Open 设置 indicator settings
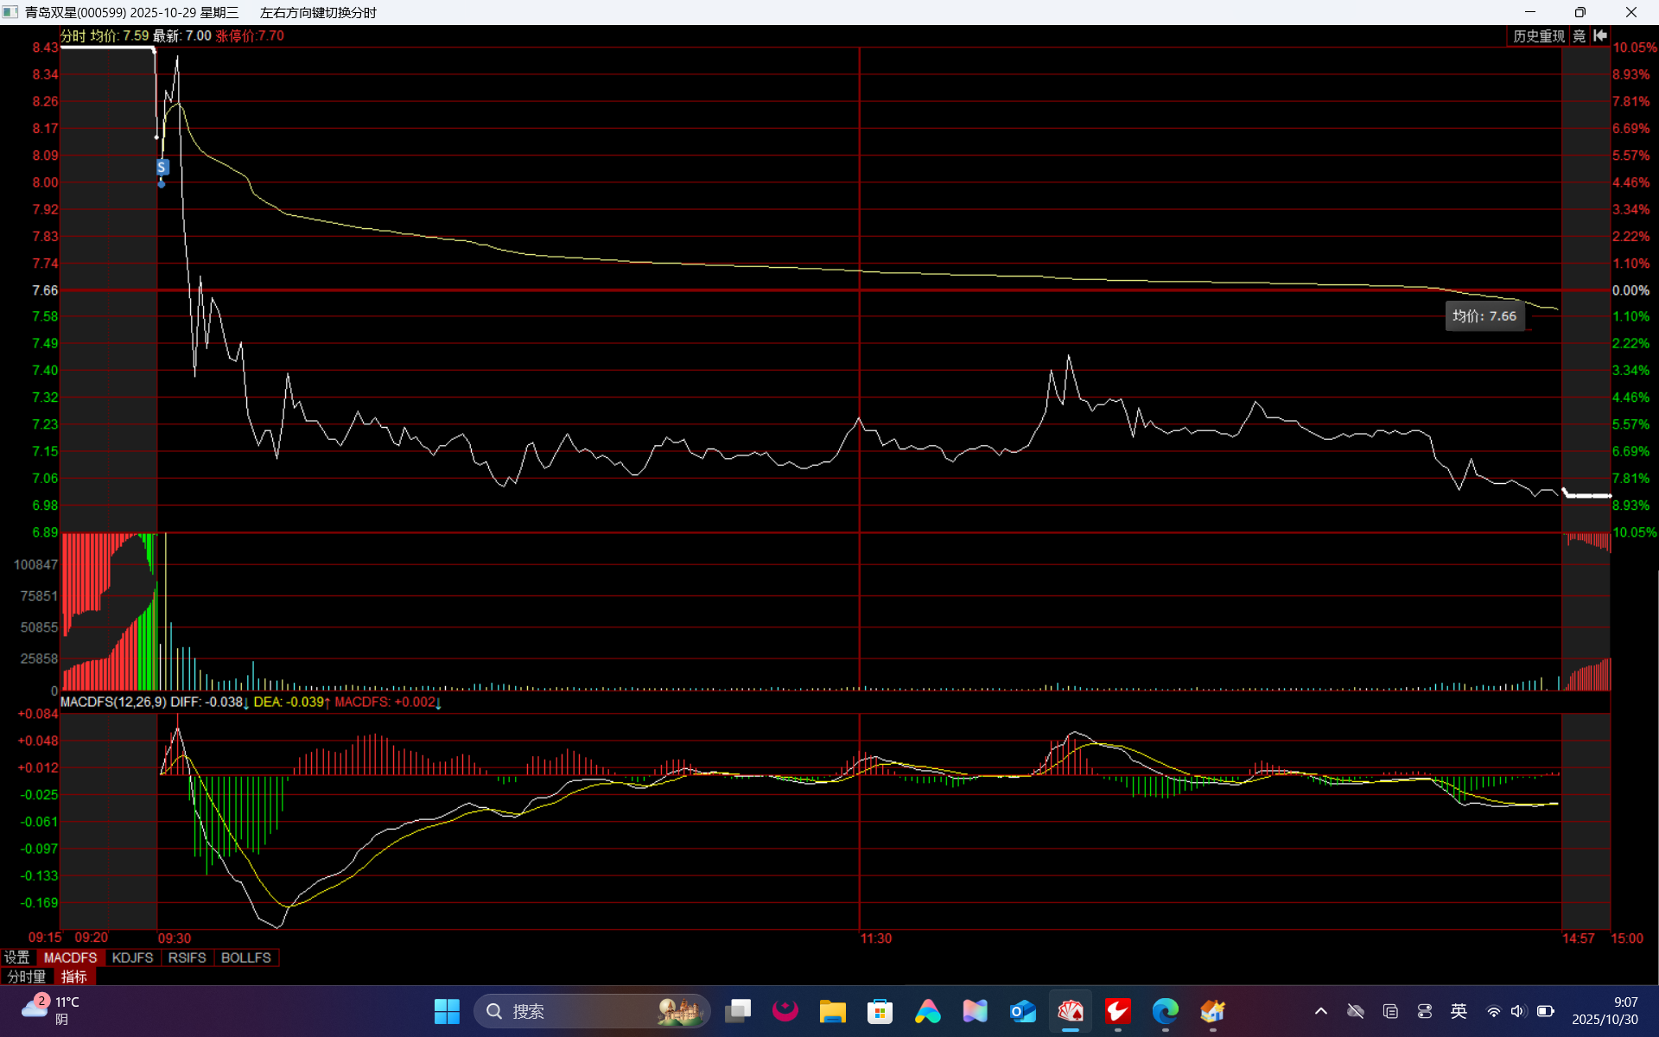The width and height of the screenshot is (1659, 1037). coord(17,957)
